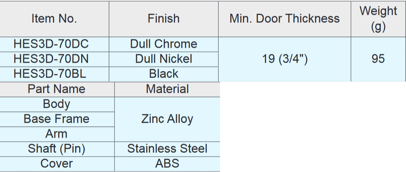The width and height of the screenshot is (406, 172).
Task: Select the Finish column header
Action: (x=164, y=19)
